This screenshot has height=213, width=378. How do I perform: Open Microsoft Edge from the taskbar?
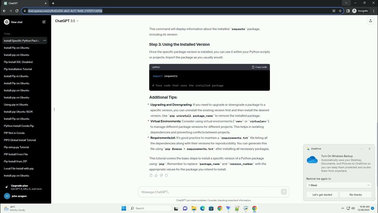tap(203, 208)
